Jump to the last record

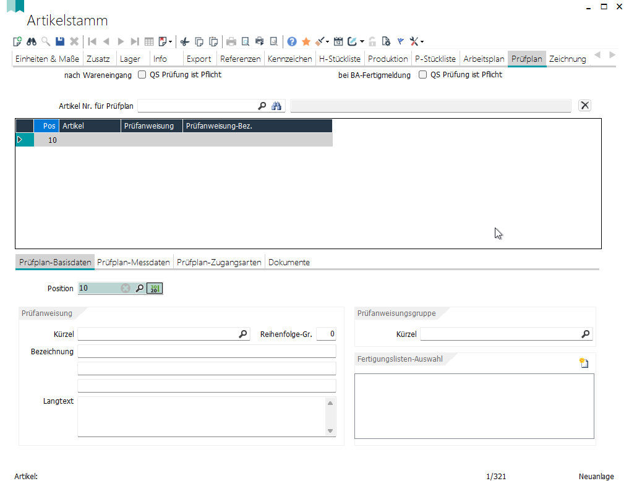click(135, 41)
